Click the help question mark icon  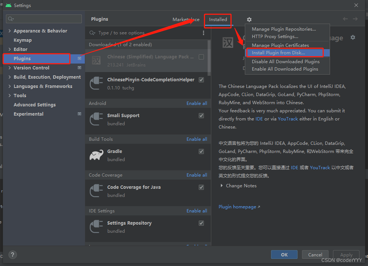pyautogui.click(x=13, y=255)
